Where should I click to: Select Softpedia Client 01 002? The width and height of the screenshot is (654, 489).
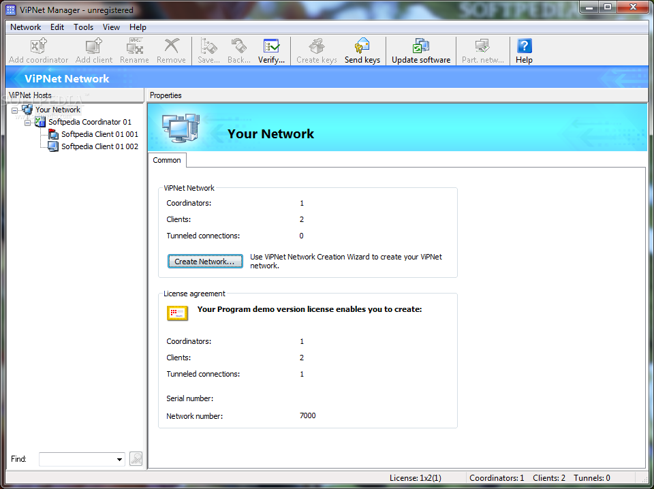pyautogui.click(x=99, y=146)
